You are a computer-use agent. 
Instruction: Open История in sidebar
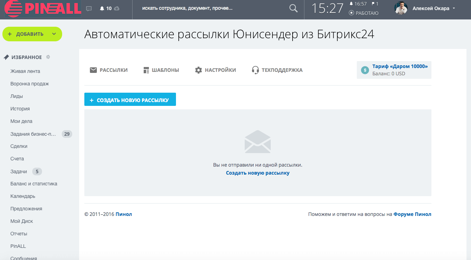(20, 109)
